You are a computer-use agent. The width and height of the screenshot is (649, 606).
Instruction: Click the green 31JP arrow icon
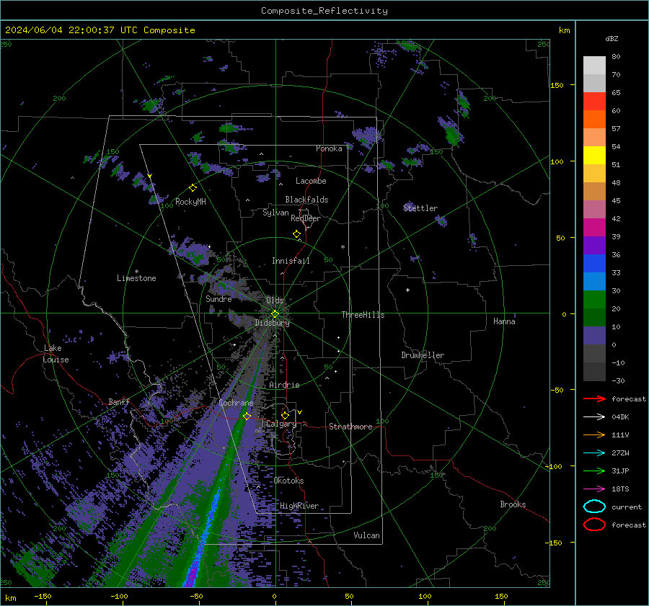point(594,471)
